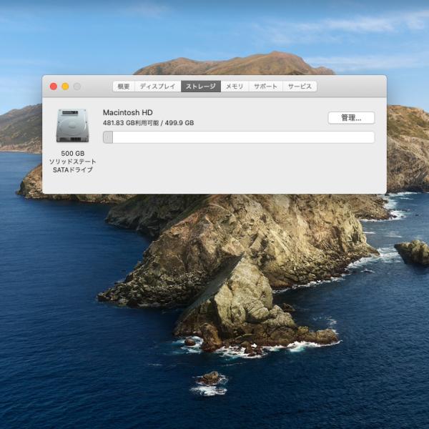429x429 pixels.
Task: Click the Macintosh HD volume name
Action: point(128,112)
